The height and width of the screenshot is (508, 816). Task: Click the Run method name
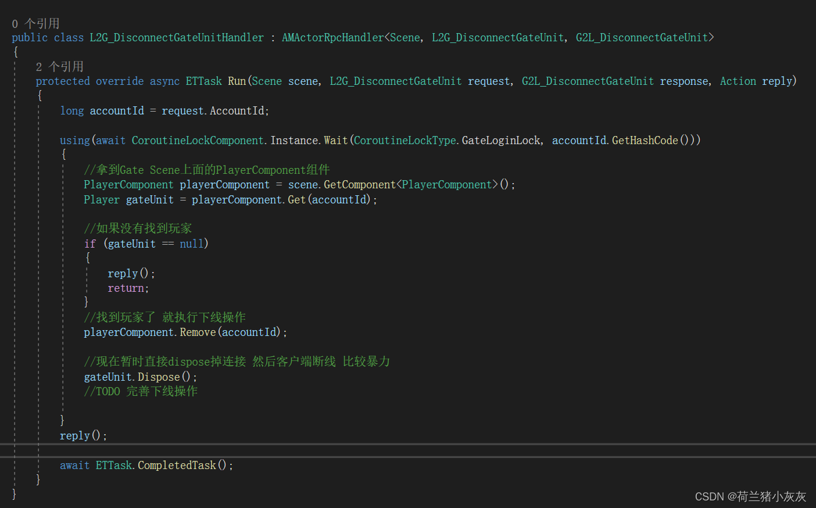click(237, 81)
